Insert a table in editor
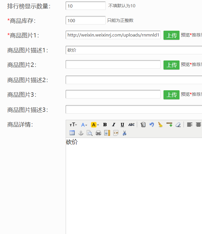This screenshot has height=234, width=202. (x=72, y=133)
